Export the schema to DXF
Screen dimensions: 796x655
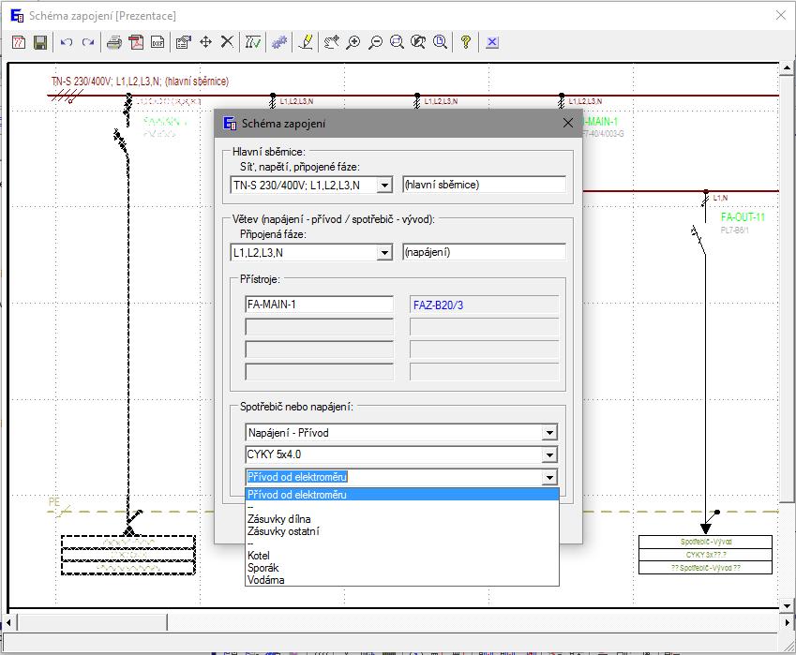[158, 42]
